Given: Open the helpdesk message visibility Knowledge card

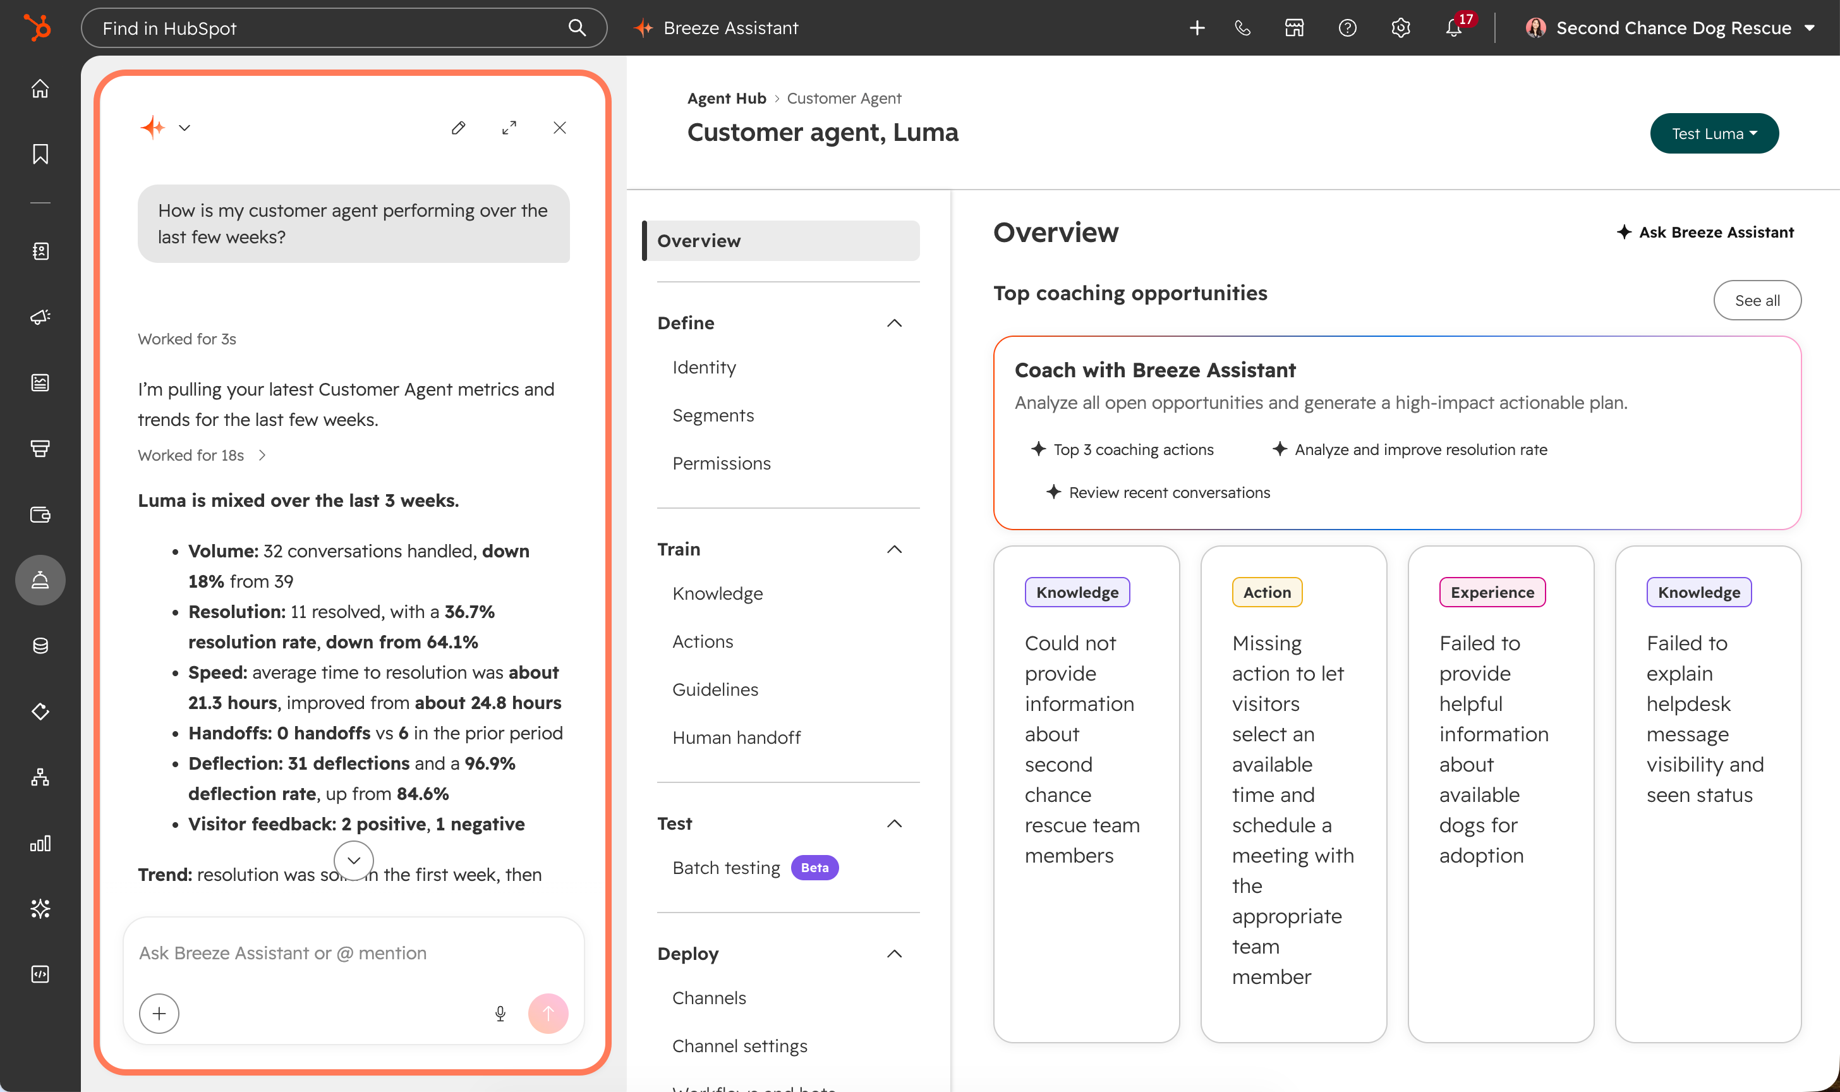Looking at the screenshot, I should 1709,794.
